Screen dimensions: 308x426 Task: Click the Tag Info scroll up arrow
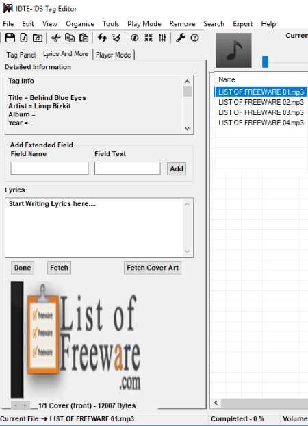click(187, 82)
